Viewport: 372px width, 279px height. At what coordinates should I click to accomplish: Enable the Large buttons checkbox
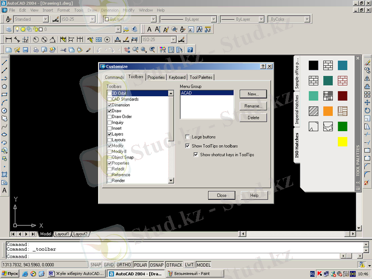click(187, 137)
